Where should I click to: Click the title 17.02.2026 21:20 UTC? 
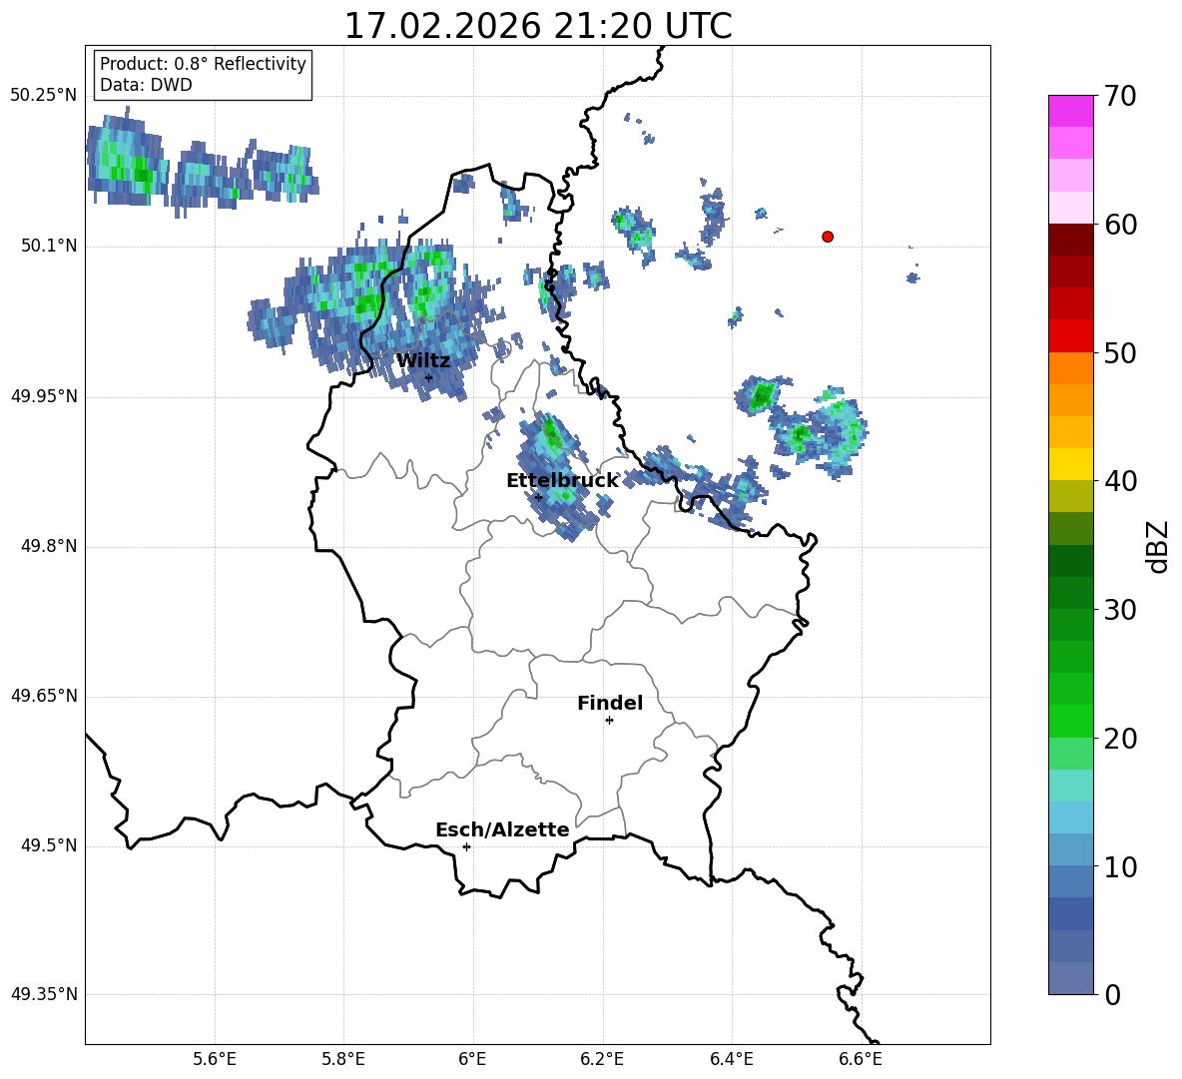click(538, 26)
